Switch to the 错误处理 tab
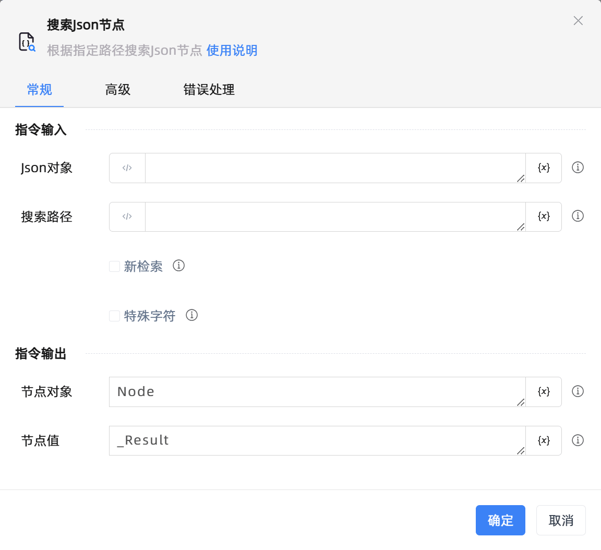This screenshot has width=601, height=550. [208, 90]
